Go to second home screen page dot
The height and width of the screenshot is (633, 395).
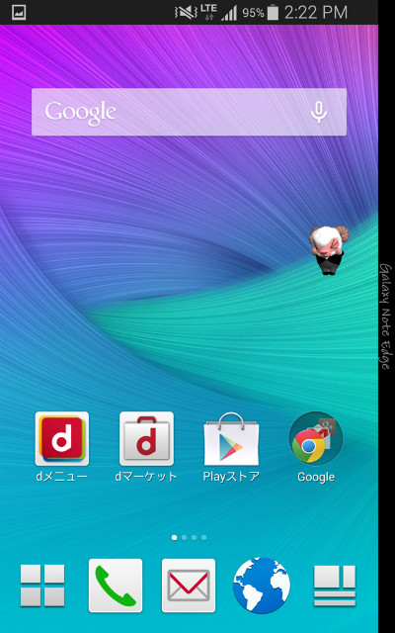click(x=185, y=537)
